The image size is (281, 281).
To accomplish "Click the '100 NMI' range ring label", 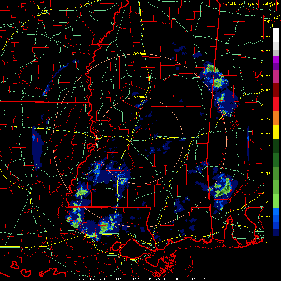I will coord(140,54).
